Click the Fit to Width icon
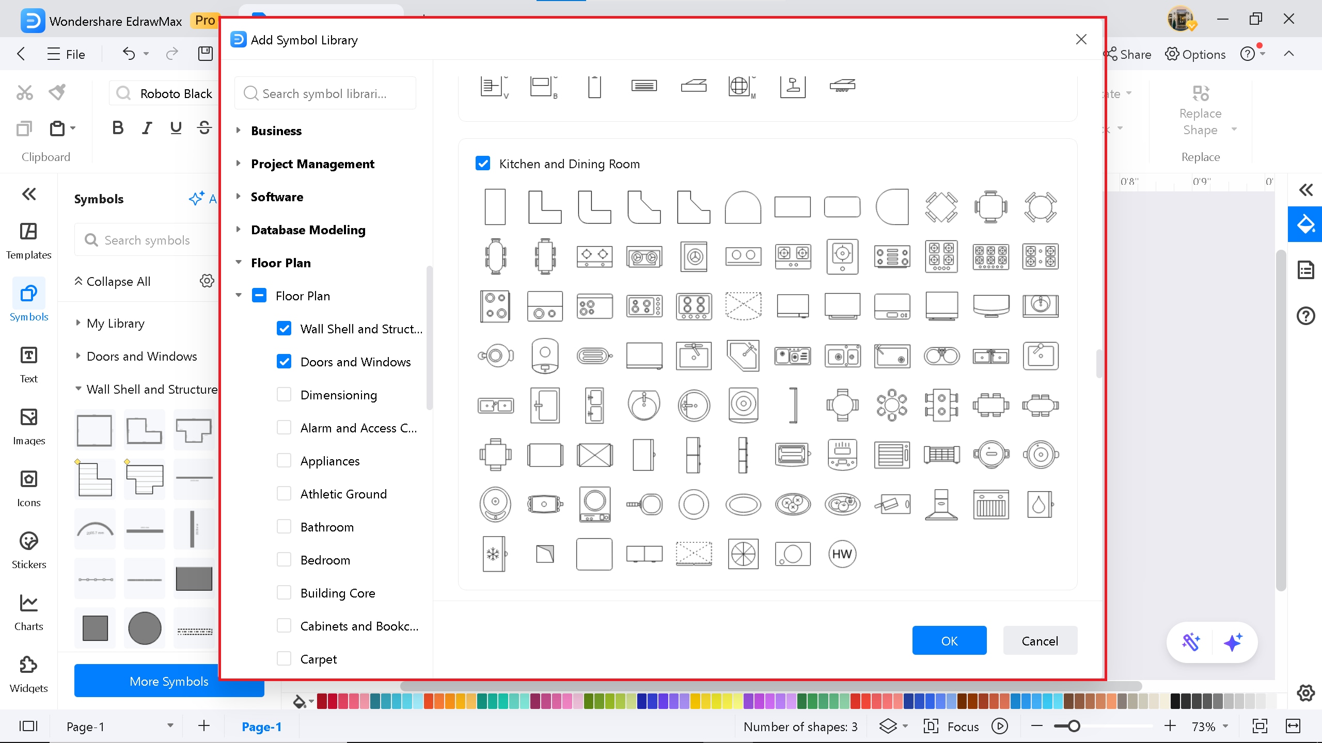The width and height of the screenshot is (1322, 743). click(1293, 726)
